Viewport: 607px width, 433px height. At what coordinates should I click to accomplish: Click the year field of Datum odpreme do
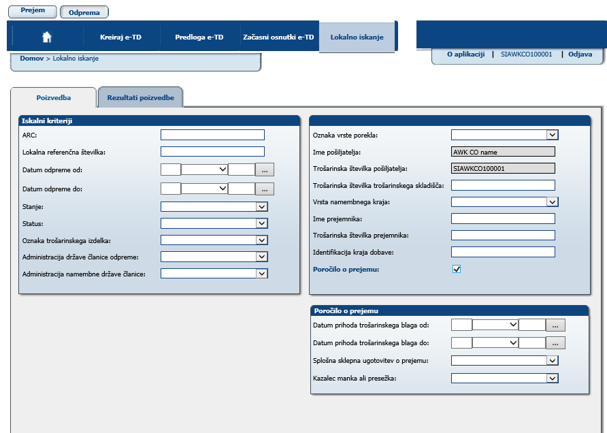(x=242, y=189)
